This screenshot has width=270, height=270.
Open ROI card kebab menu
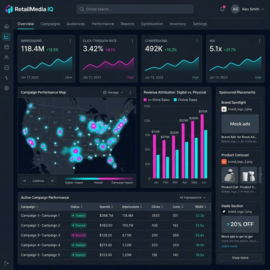pyautogui.click(x=259, y=40)
